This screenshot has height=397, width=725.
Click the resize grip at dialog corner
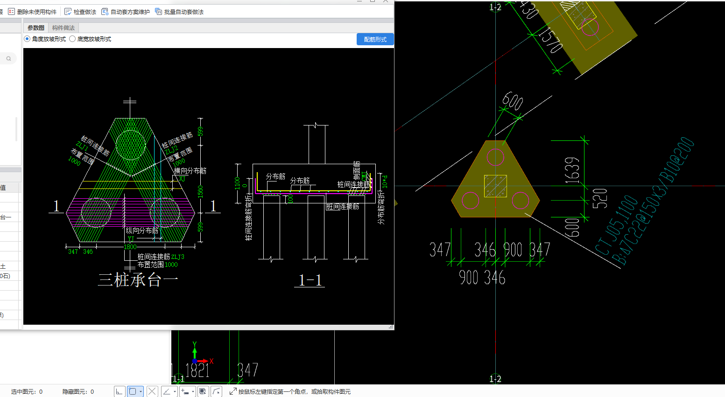[391, 327]
